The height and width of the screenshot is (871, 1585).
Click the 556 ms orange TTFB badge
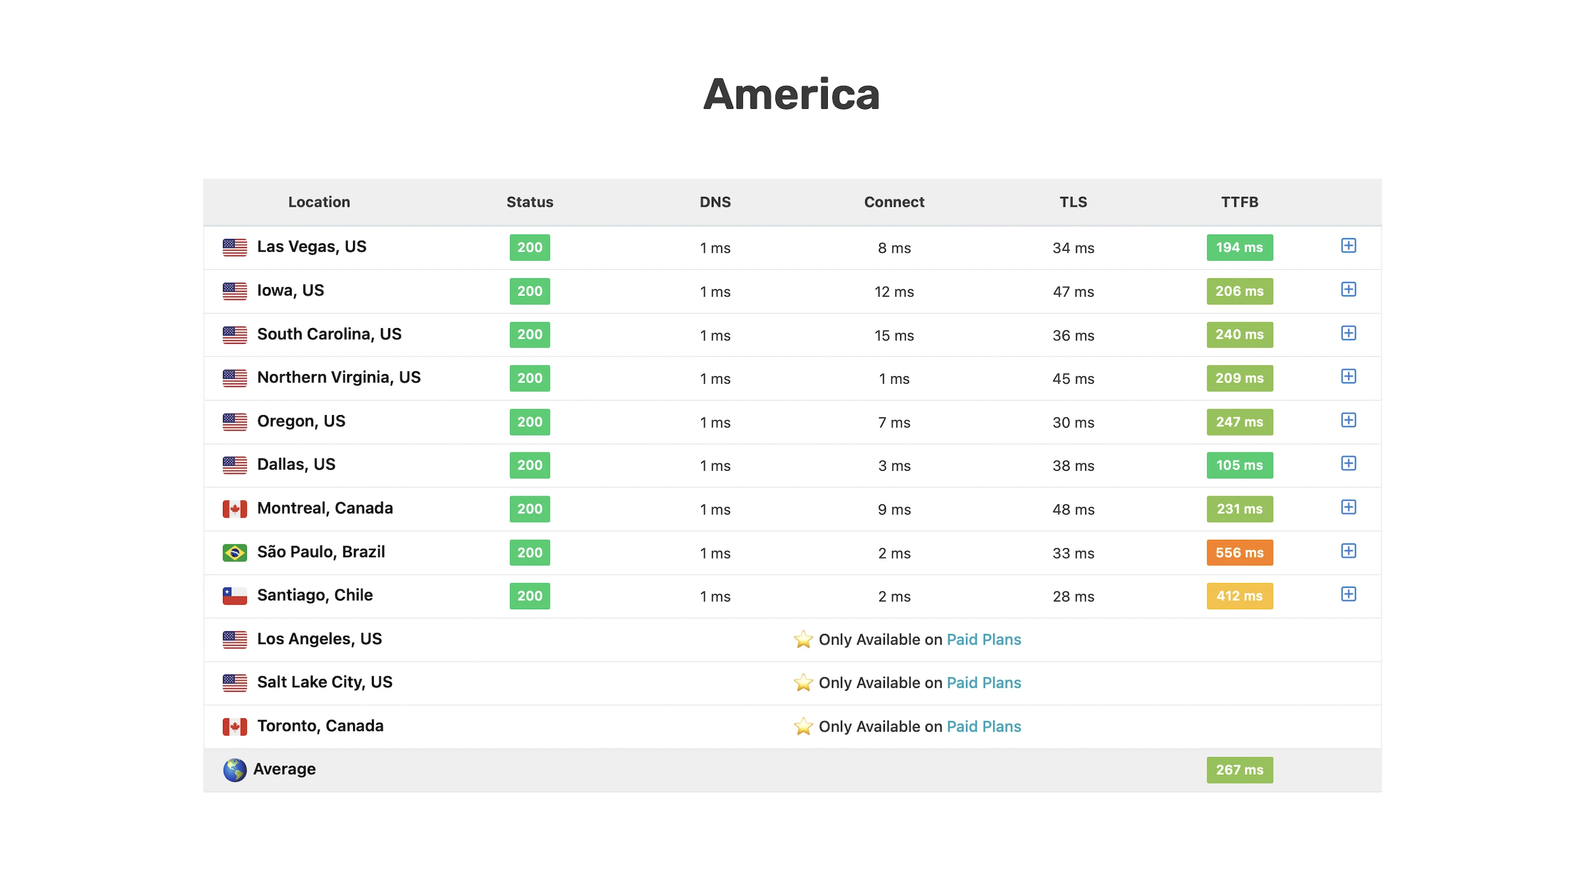click(x=1239, y=552)
